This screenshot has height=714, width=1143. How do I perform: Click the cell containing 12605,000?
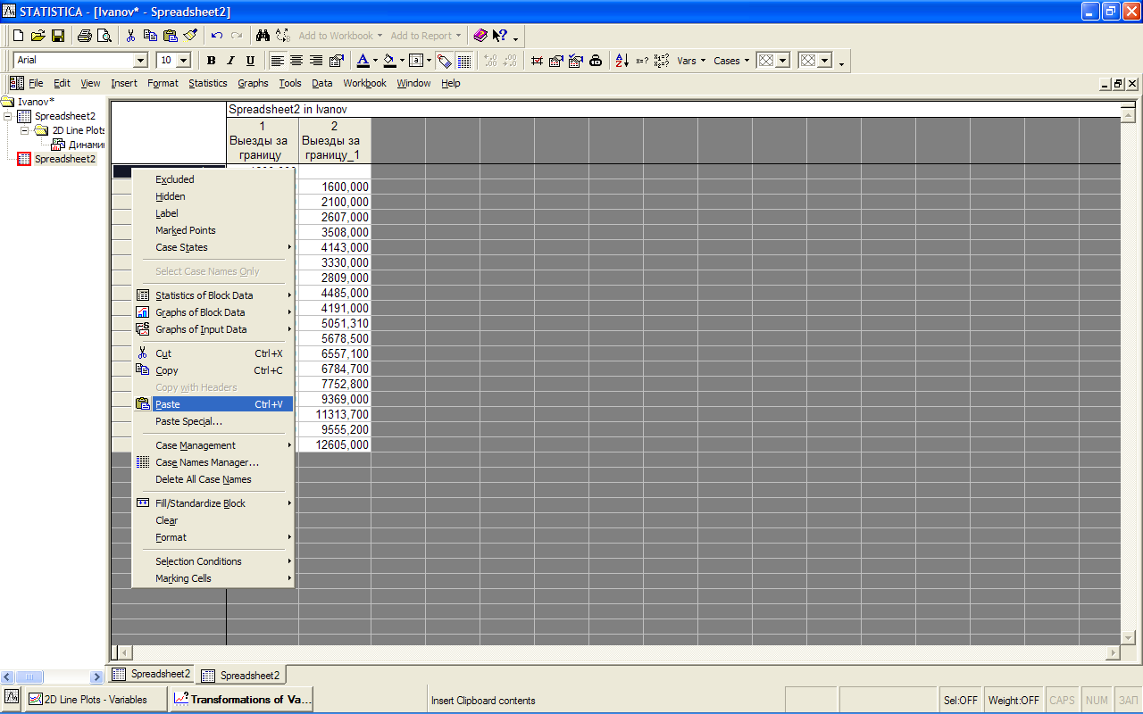click(x=335, y=444)
